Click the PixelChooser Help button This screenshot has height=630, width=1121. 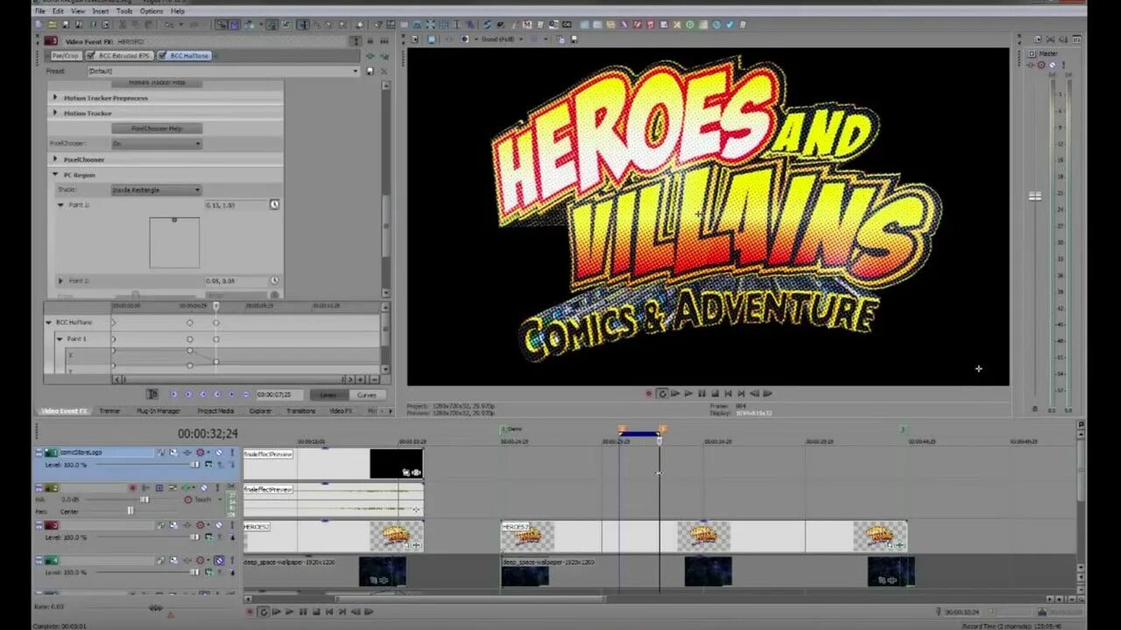157,129
